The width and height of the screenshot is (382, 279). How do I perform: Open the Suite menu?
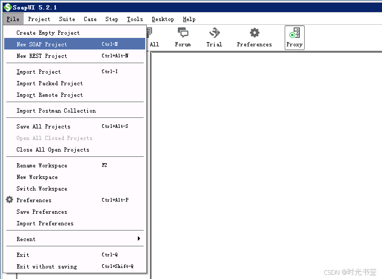click(x=67, y=19)
